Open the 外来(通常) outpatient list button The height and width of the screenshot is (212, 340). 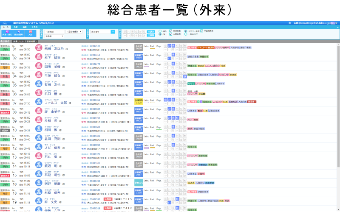19,33
